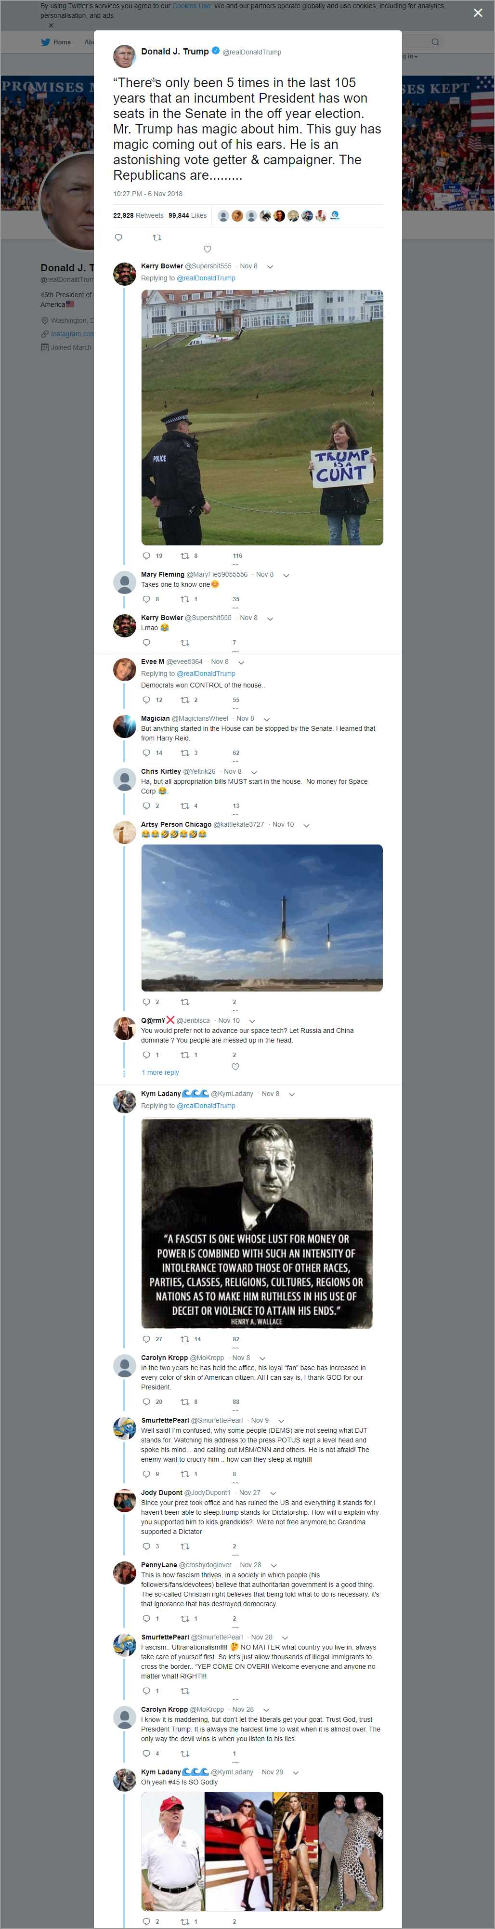Image resolution: width=495 pixels, height=1929 pixels.
Task: Click reply icon on Mary Fleming's tweet
Action: (x=146, y=599)
